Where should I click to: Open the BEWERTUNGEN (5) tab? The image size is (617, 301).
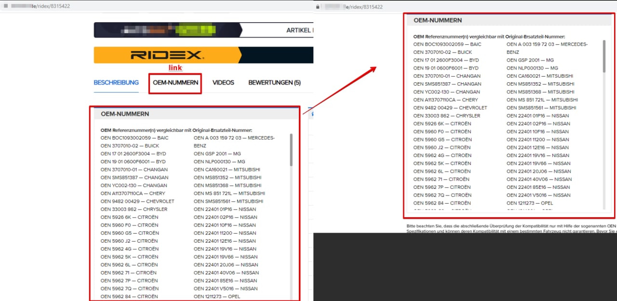(x=274, y=83)
